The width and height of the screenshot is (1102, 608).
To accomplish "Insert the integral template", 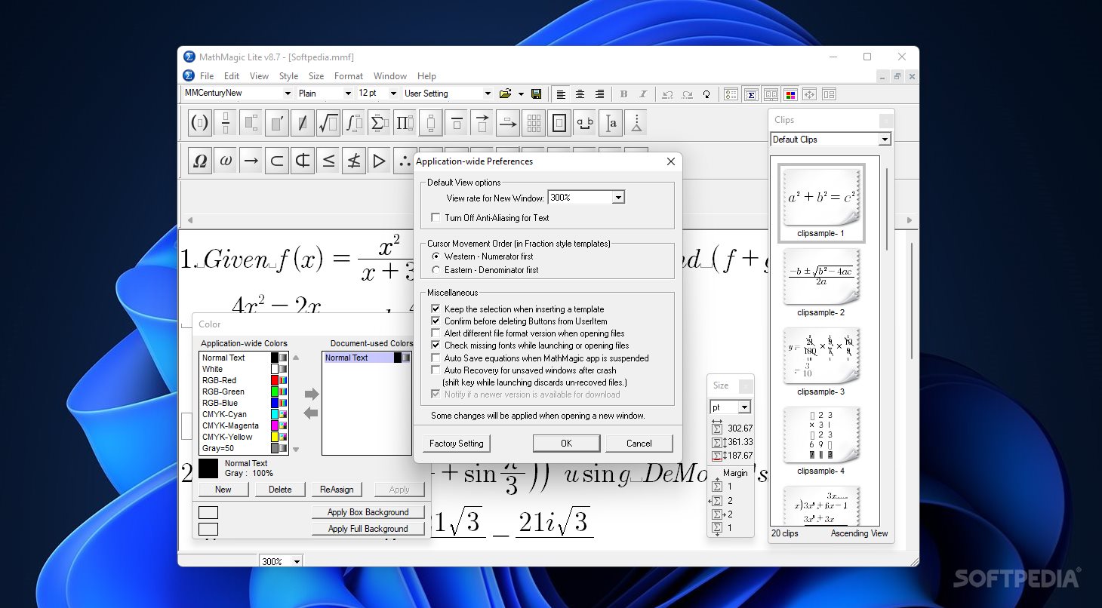I will point(354,122).
